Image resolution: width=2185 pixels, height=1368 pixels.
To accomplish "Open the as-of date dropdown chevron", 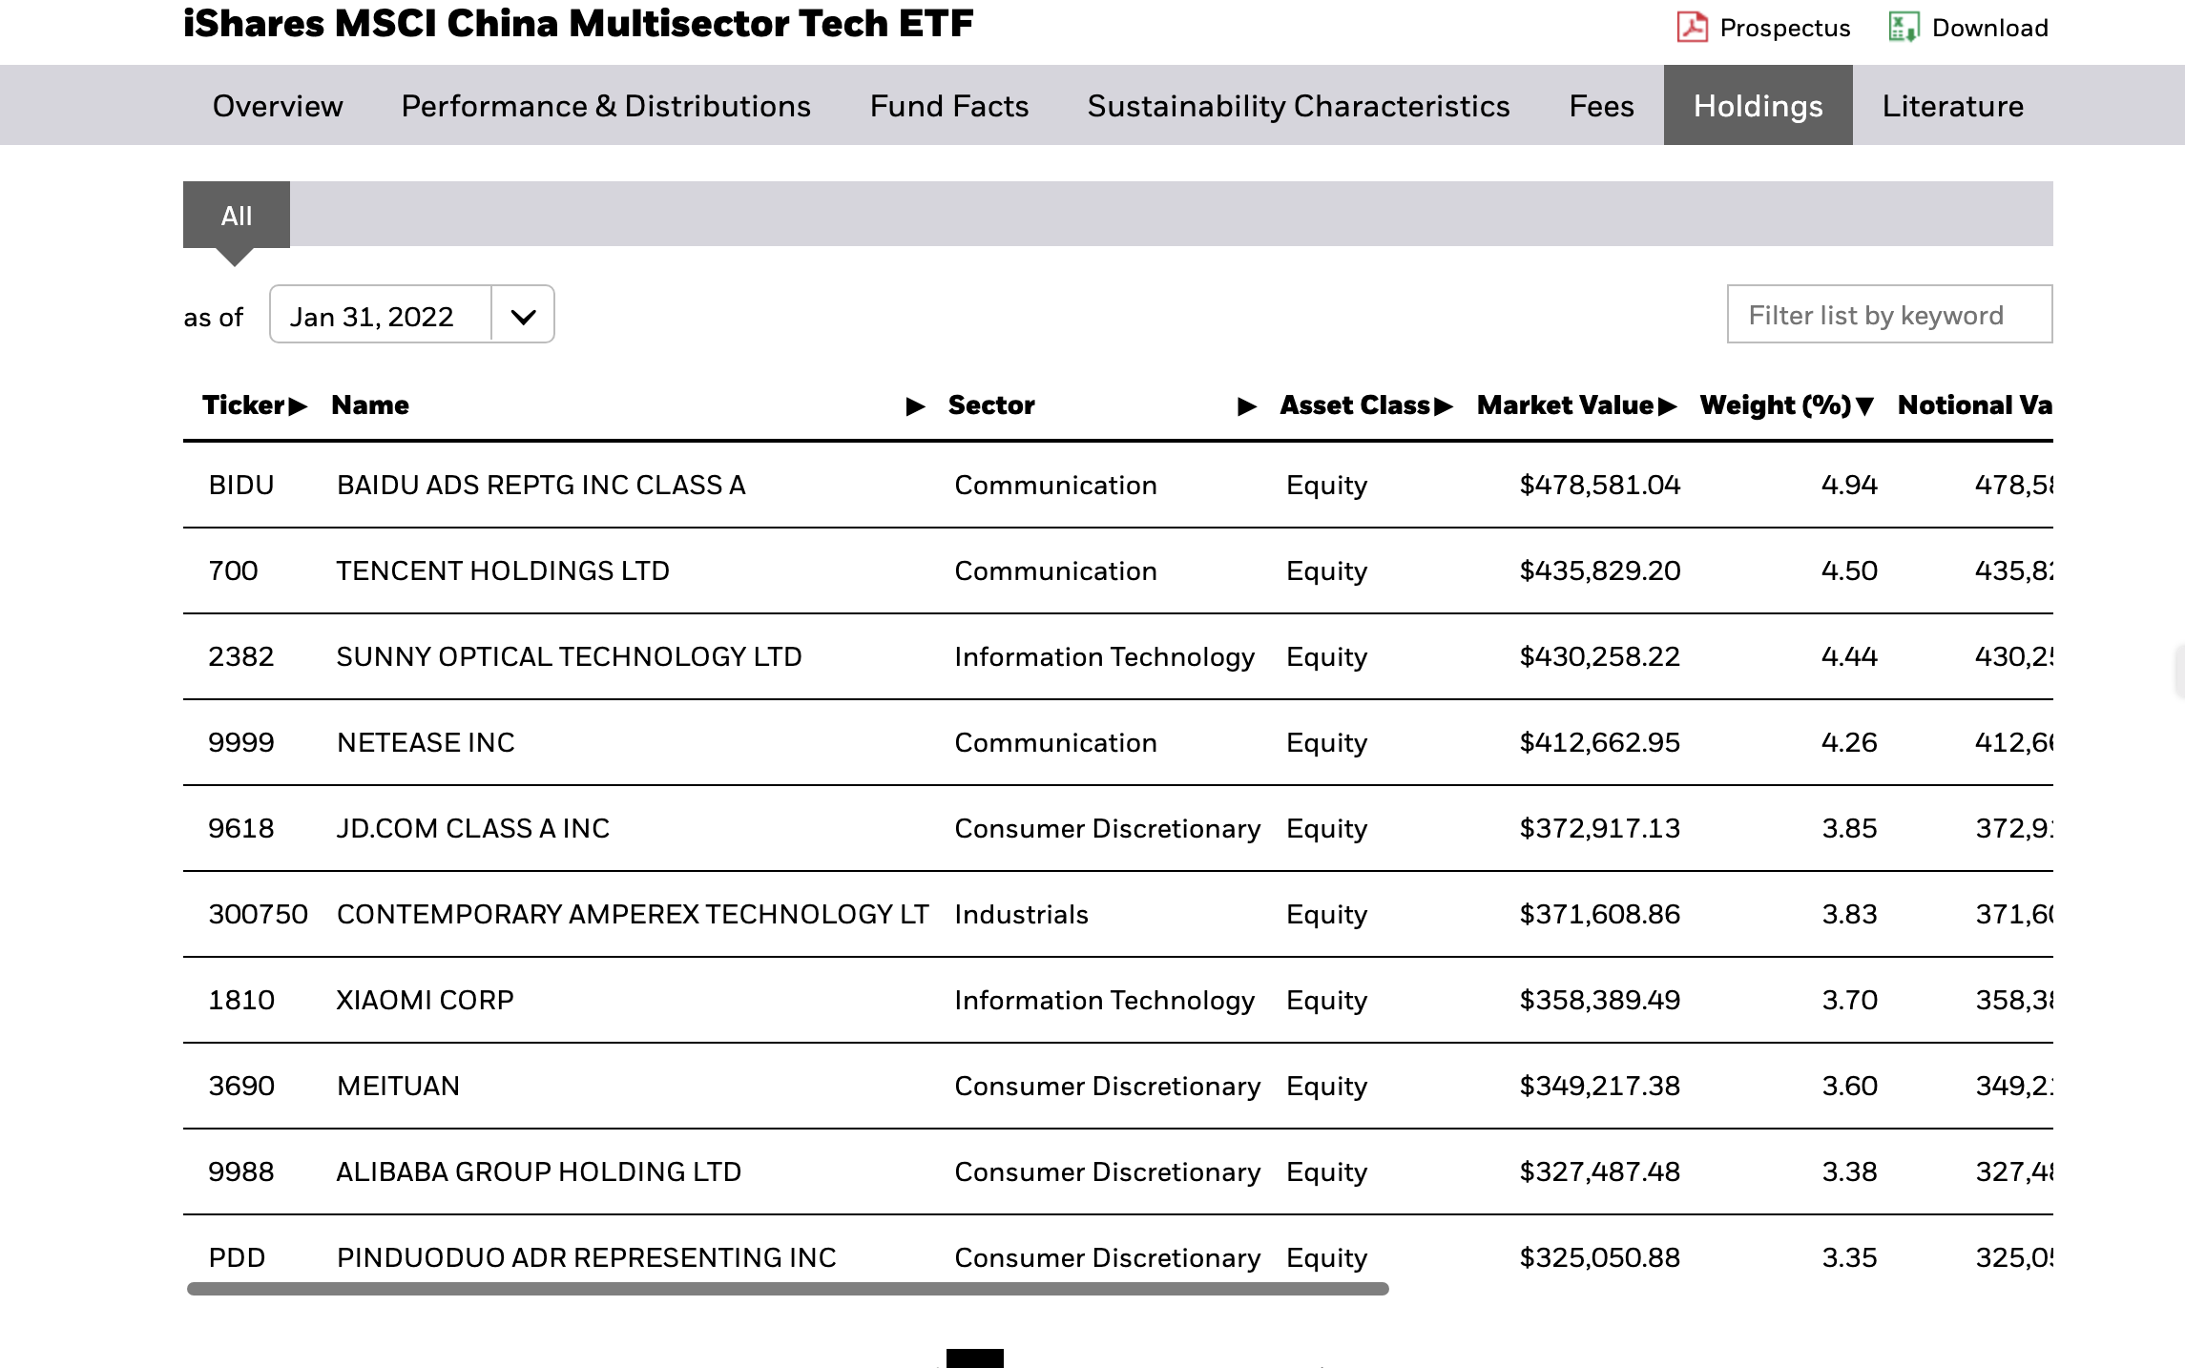I will pos(523,316).
